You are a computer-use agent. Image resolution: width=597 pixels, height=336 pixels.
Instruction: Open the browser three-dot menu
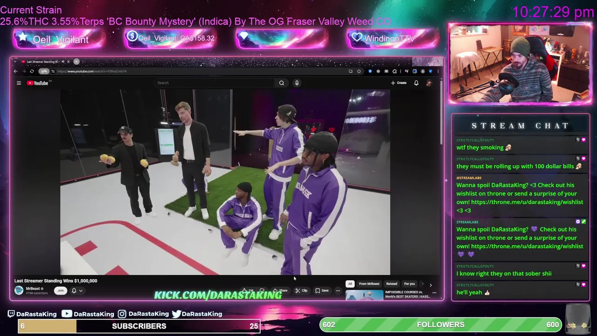pyautogui.click(x=437, y=71)
